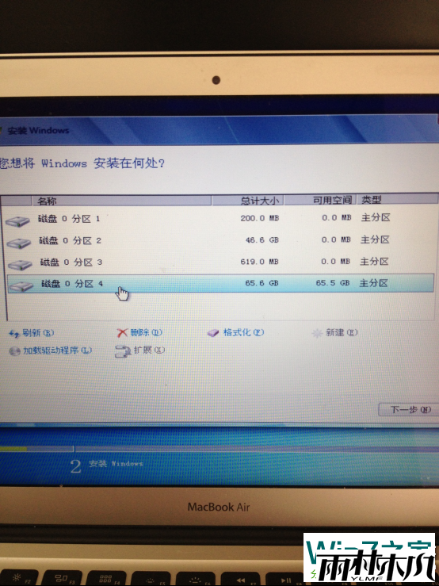Click the 扩展 partition icon
This screenshot has height=586, width=439.
(123, 351)
